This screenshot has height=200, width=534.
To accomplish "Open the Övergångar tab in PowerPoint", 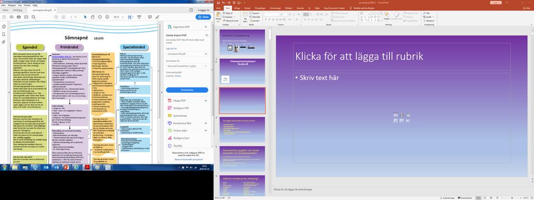I will 261,8.
